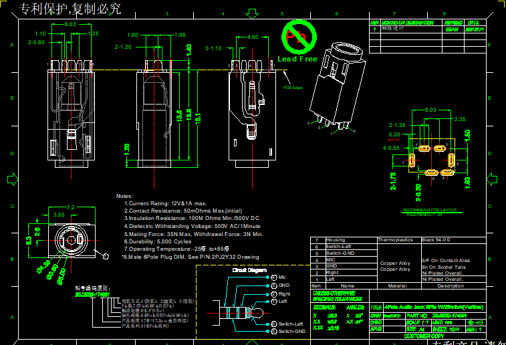Click the Notes heading above the specifications
Screen dimensions: 506x345
coord(124,196)
